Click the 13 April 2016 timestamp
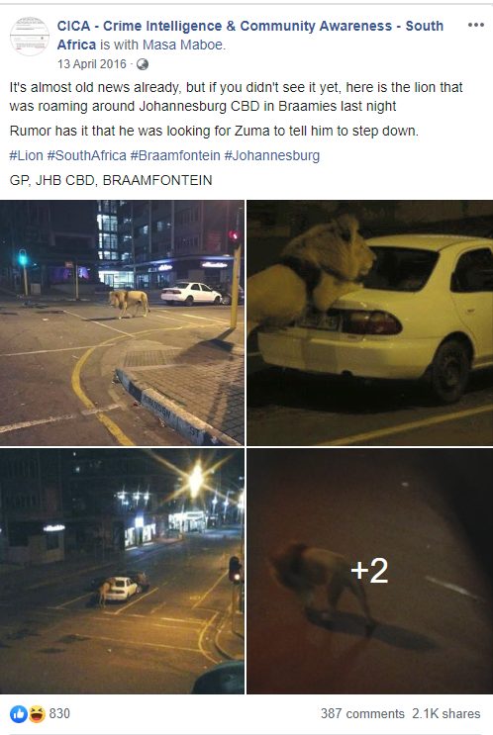This screenshot has width=493, height=735. 92,64
